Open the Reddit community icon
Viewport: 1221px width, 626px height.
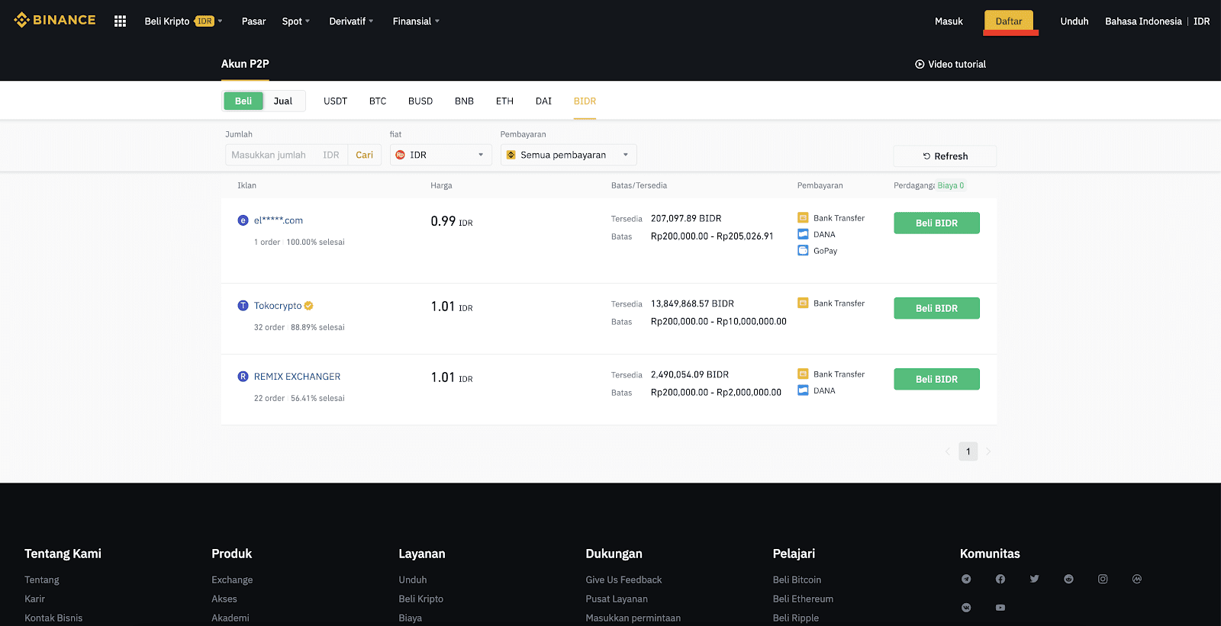point(1068,579)
